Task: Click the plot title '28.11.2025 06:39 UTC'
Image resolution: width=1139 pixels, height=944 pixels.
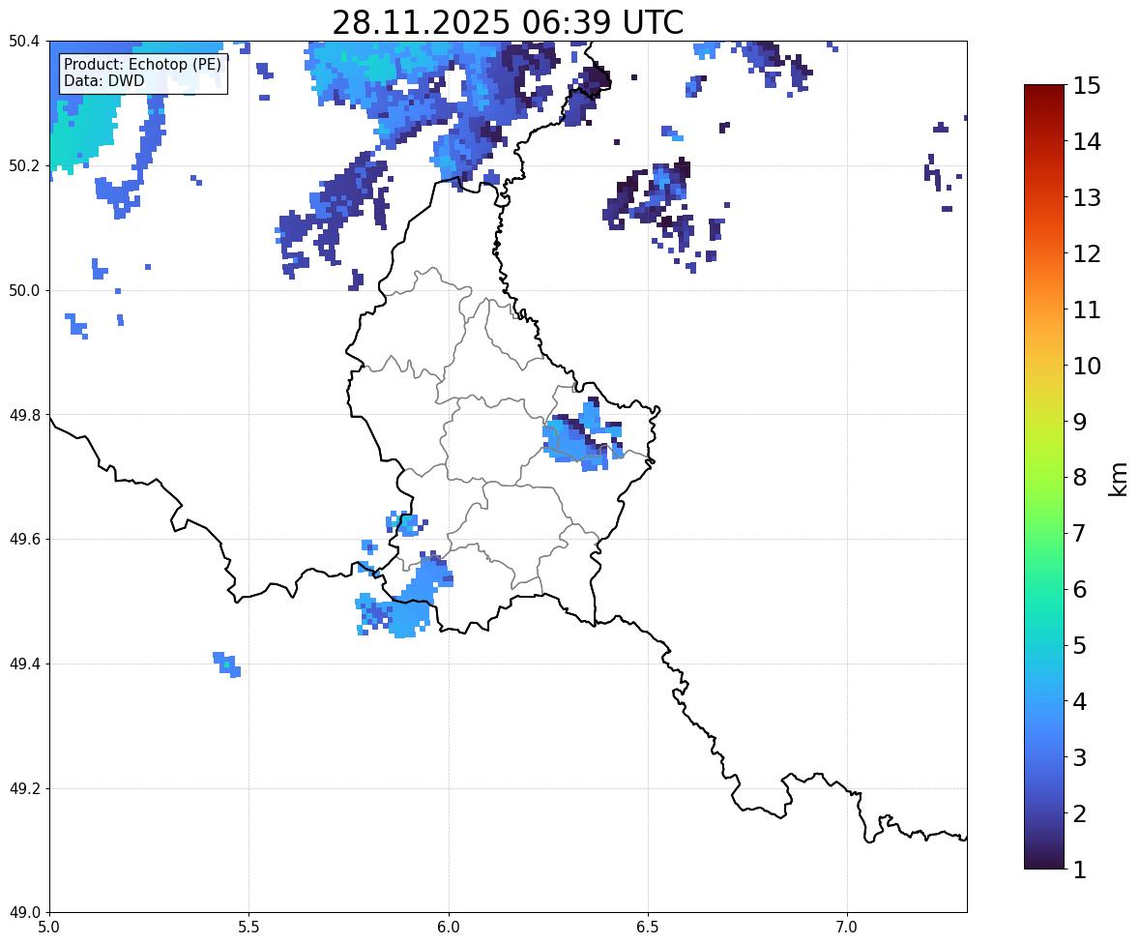Action: click(x=508, y=22)
